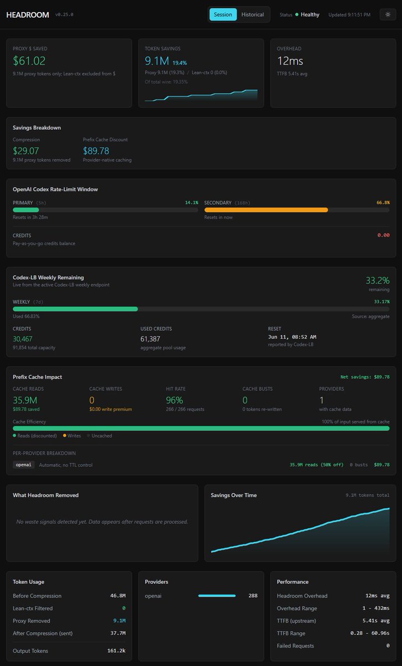Click the v0.25.0 version label
This screenshot has width=402, height=666.
point(64,15)
